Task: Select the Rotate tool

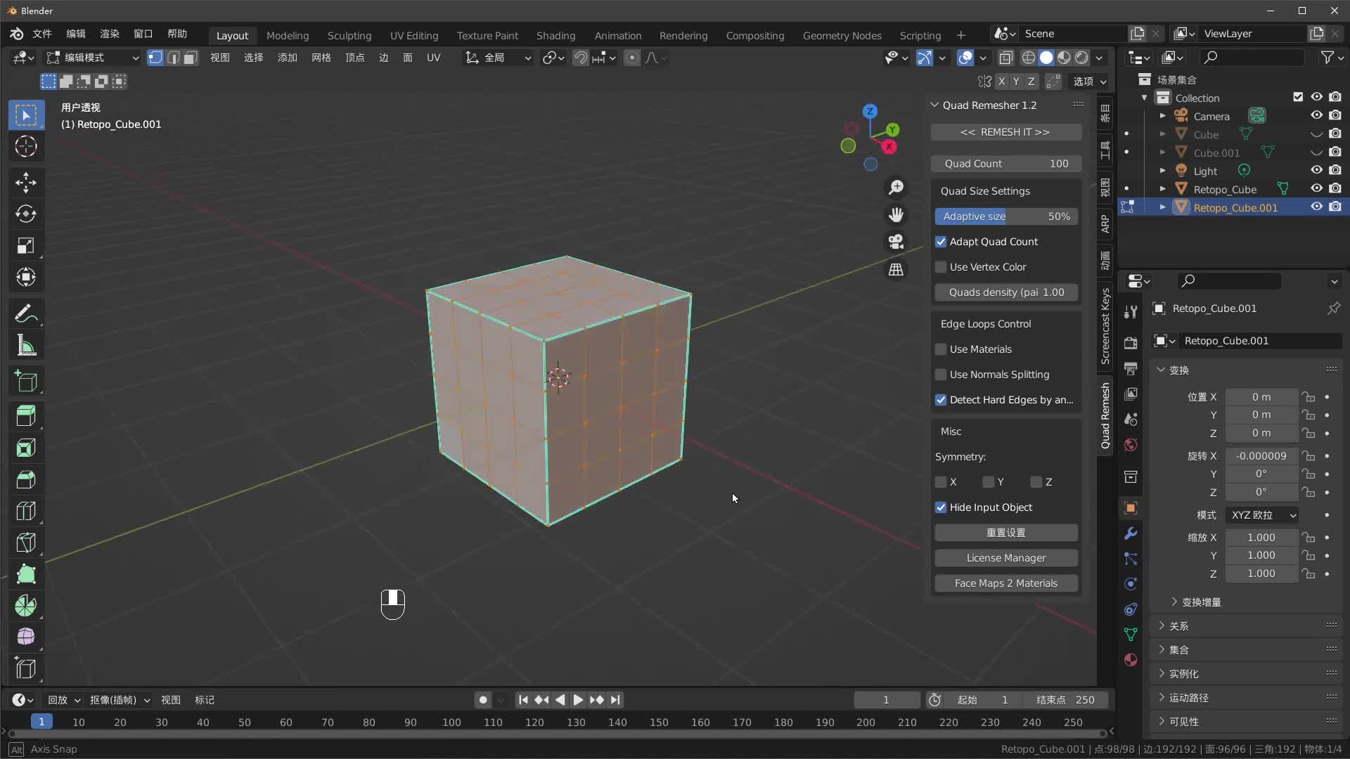Action: pyautogui.click(x=26, y=214)
